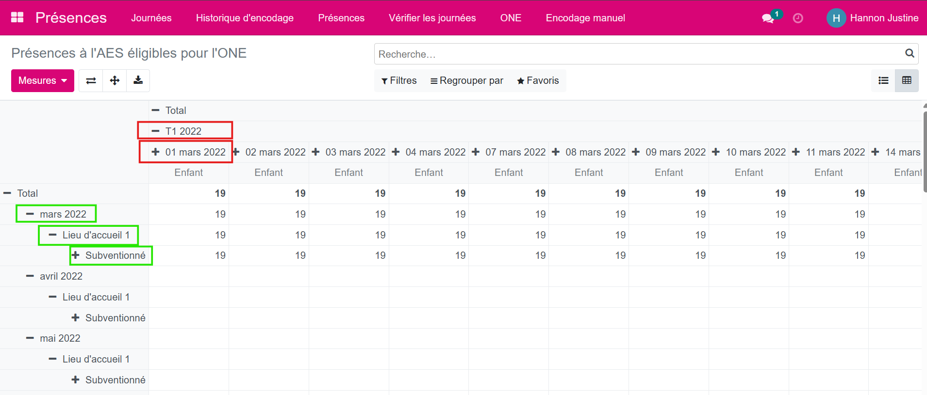Open the Historique d'encodage menu
This screenshot has height=395, width=927.
pyautogui.click(x=245, y=18)
